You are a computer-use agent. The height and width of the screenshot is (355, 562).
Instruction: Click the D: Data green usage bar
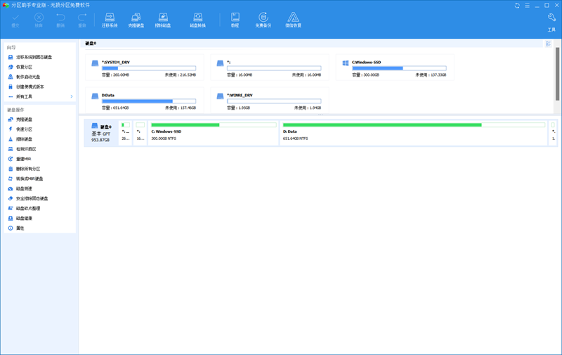[x=381, y=124]
